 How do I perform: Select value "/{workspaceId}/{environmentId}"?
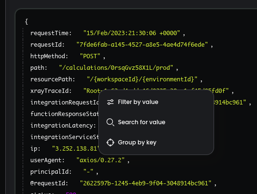[x=142, y=79]
